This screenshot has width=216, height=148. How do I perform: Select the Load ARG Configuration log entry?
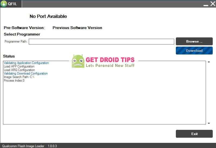point(19,70)
